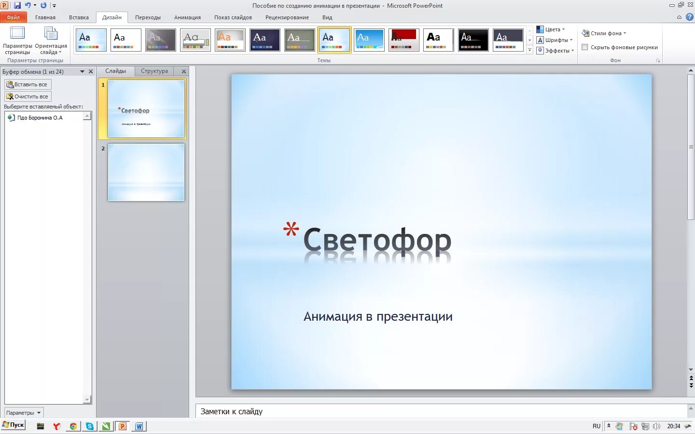Switch to PowerPoint taskbar button
Viewport: 695px width, 434px height.
coord(123,426)
